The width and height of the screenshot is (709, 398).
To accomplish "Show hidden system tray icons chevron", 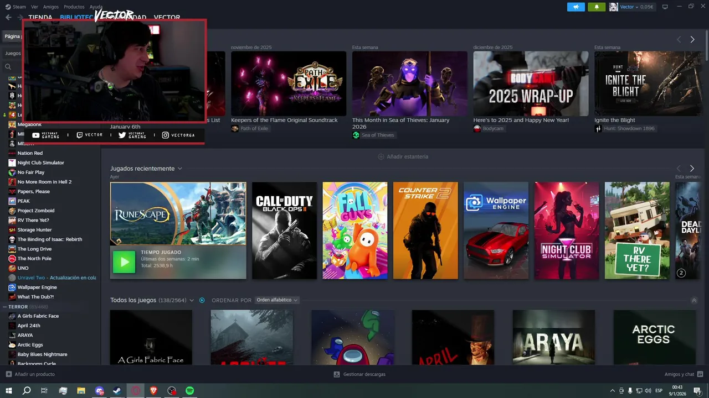I will pos(612,390).
